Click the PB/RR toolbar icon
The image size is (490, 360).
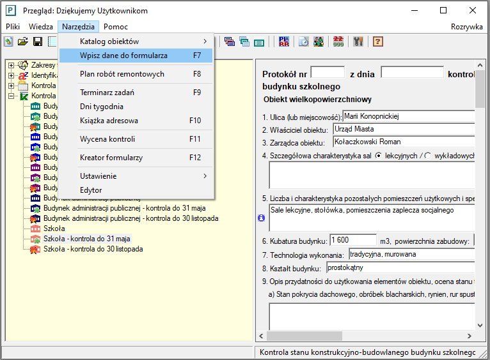click(284, 42)
